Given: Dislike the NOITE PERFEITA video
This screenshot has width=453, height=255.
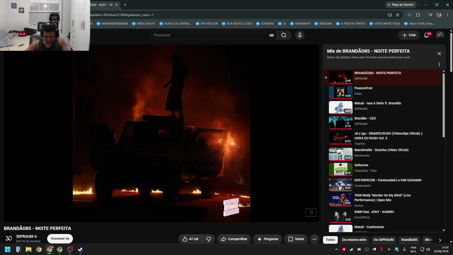Looking at the screenshot, I should [x=208, y=239].
